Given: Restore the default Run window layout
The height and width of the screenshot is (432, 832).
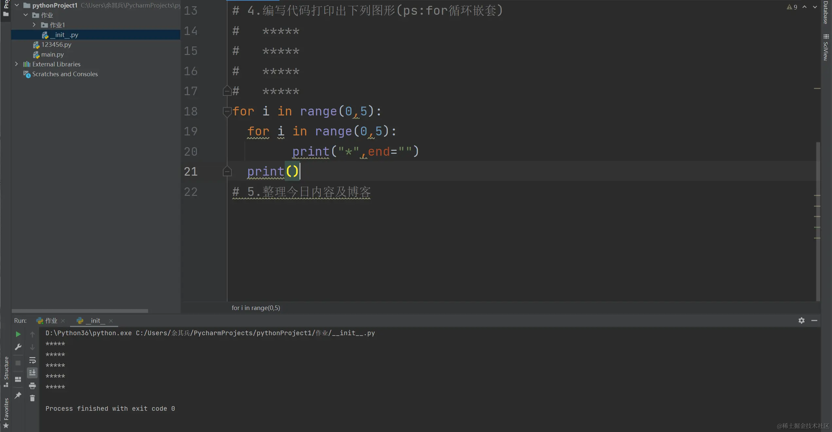Looking at the screenshot, I should tap(18, 379).
